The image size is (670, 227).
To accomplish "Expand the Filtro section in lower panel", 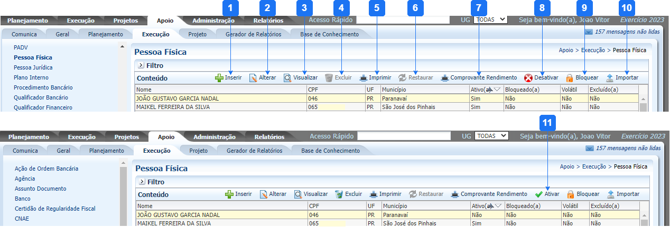I will [x=142, y=182].
